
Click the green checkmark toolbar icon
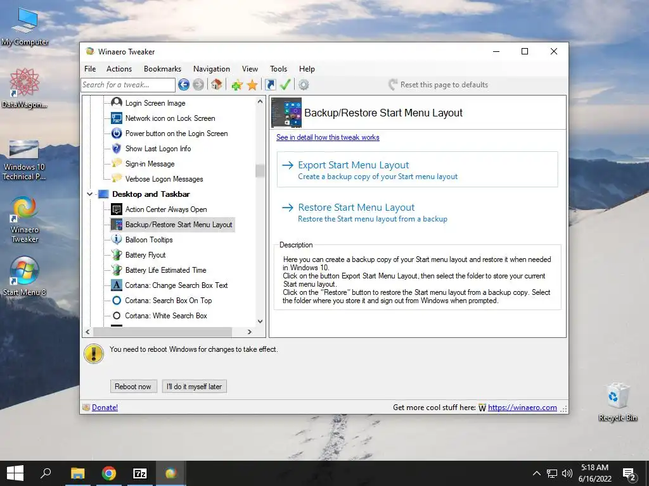coord(285,85)
